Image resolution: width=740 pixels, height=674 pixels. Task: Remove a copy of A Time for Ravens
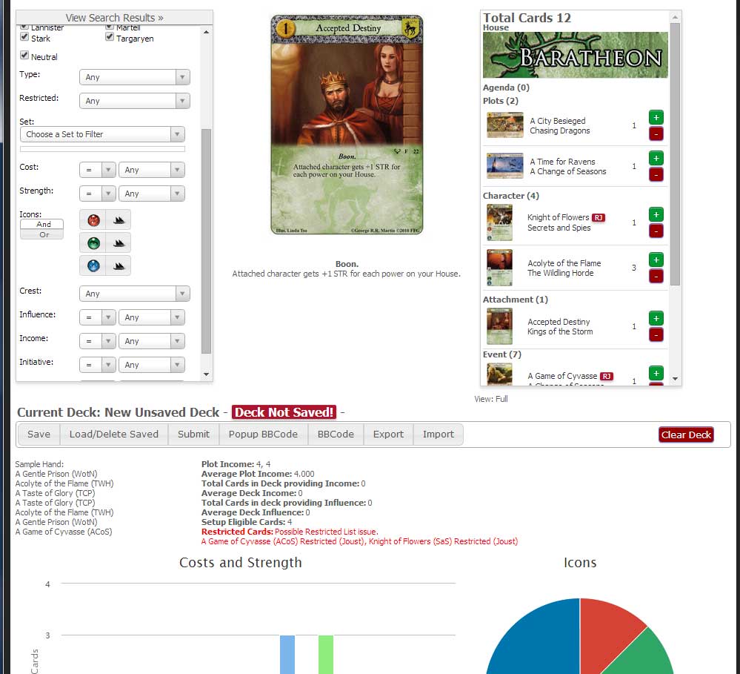point(656,174)
